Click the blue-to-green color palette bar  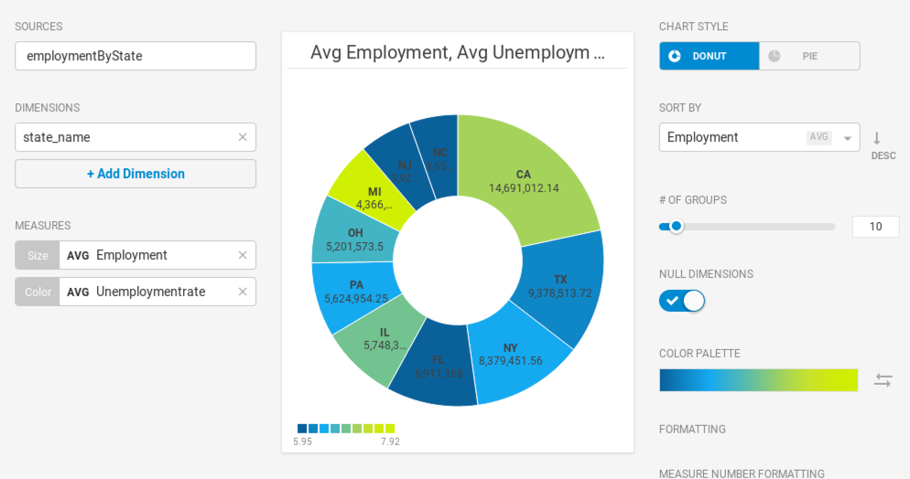pos(759,380)
